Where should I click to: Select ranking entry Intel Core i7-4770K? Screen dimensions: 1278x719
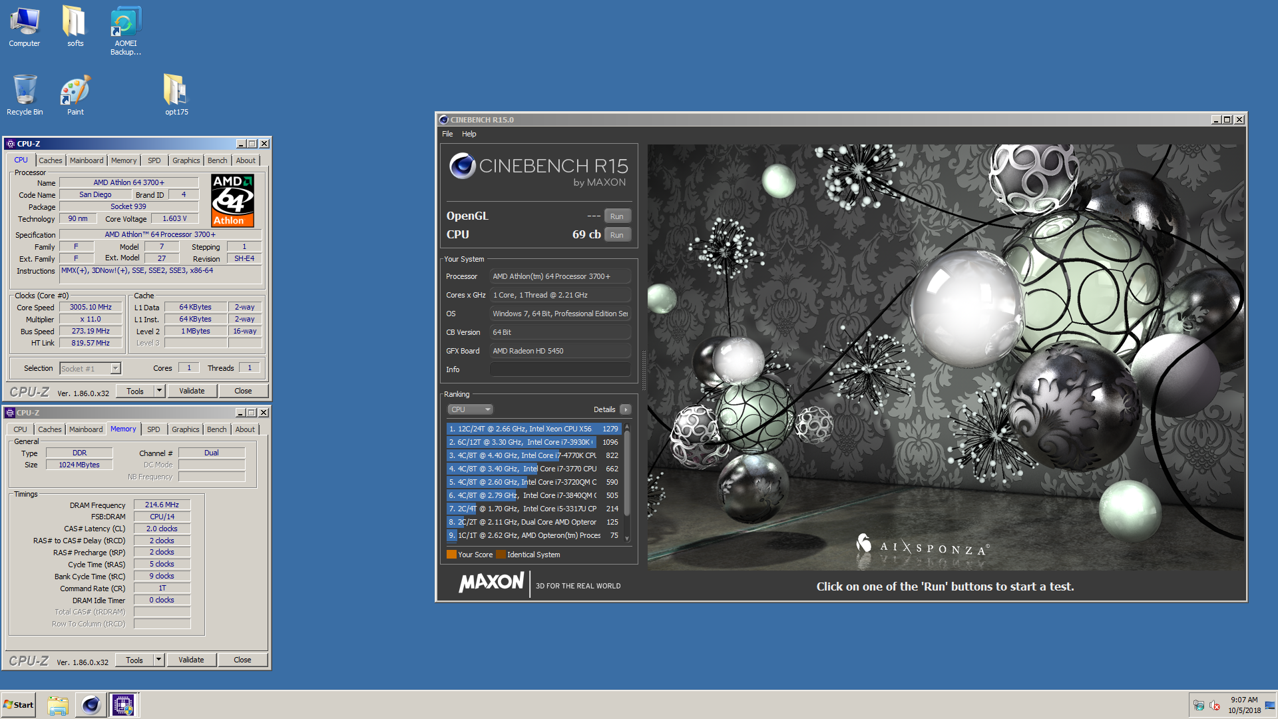tap(534, 455)
